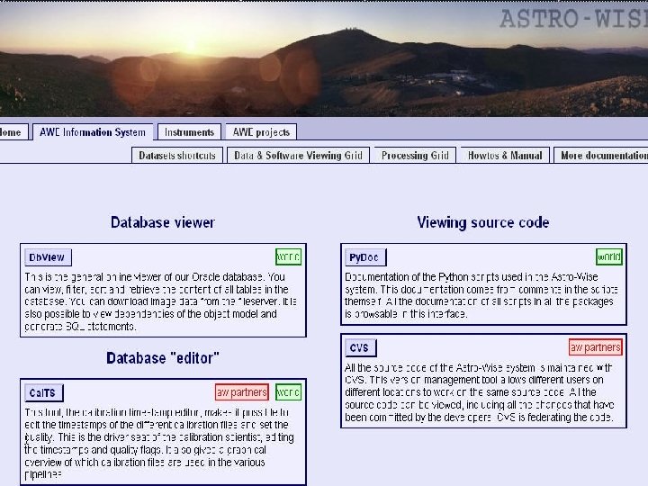The image size is (648, 486).
Task: Click the ASTRO-WISE banner title
Action: point(573,19)
